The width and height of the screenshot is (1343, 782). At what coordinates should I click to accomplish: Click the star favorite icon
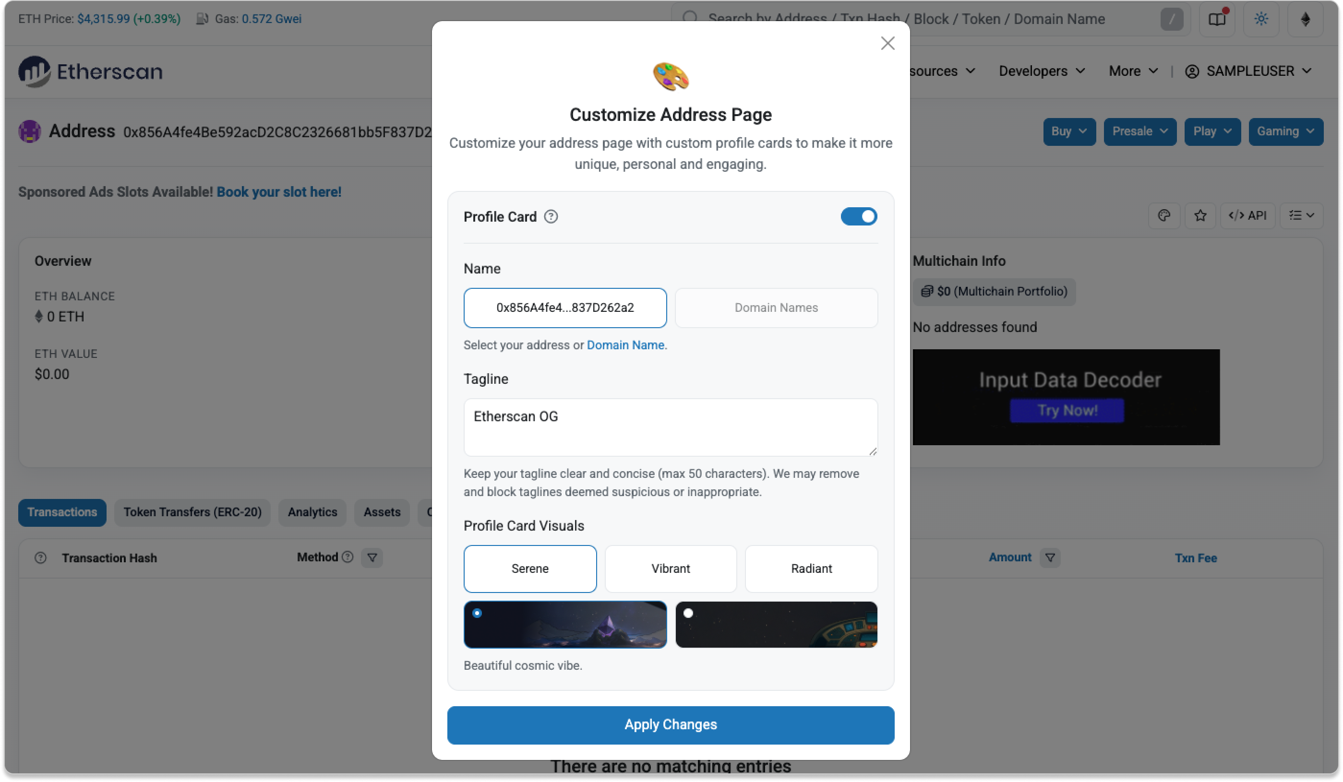[1200, 215]
